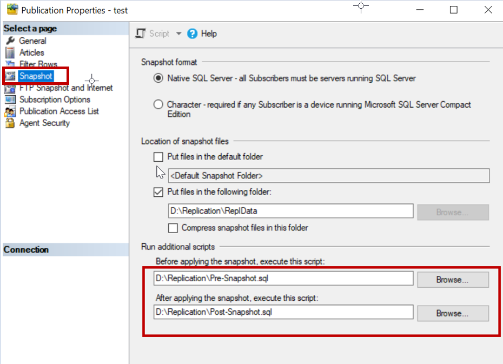
Task: Click the Subscription Options page icon
Action: (10, 100)
